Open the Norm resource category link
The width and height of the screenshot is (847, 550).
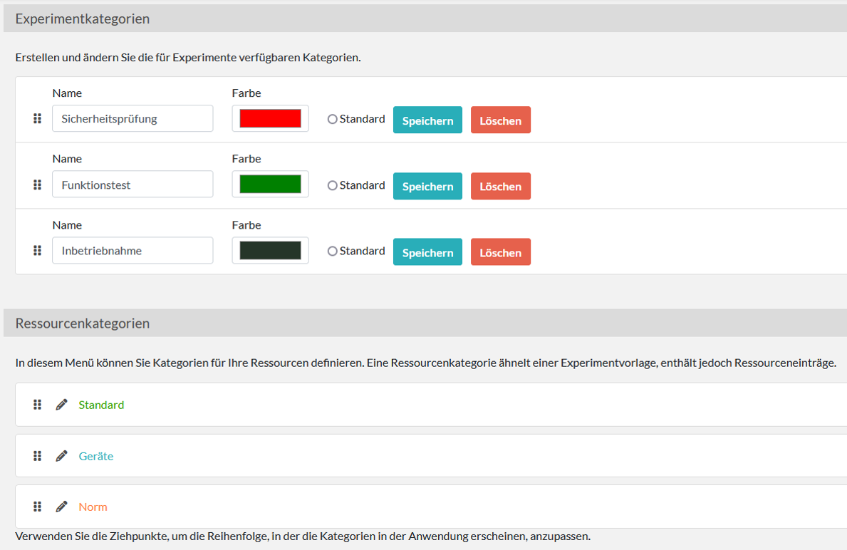click(x=93, y=507)
